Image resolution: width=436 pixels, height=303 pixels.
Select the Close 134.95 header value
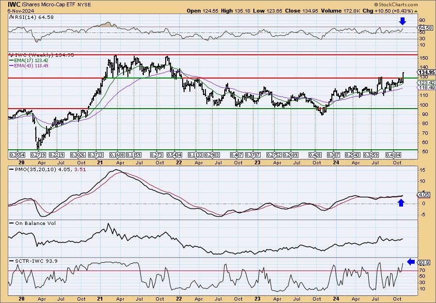pos(301,11)
